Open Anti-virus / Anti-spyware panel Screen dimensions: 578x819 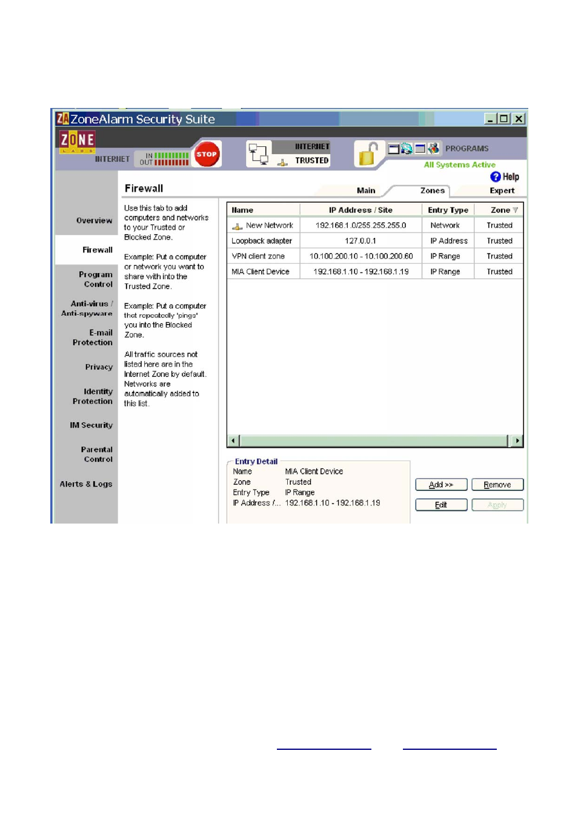coord(87,308)
